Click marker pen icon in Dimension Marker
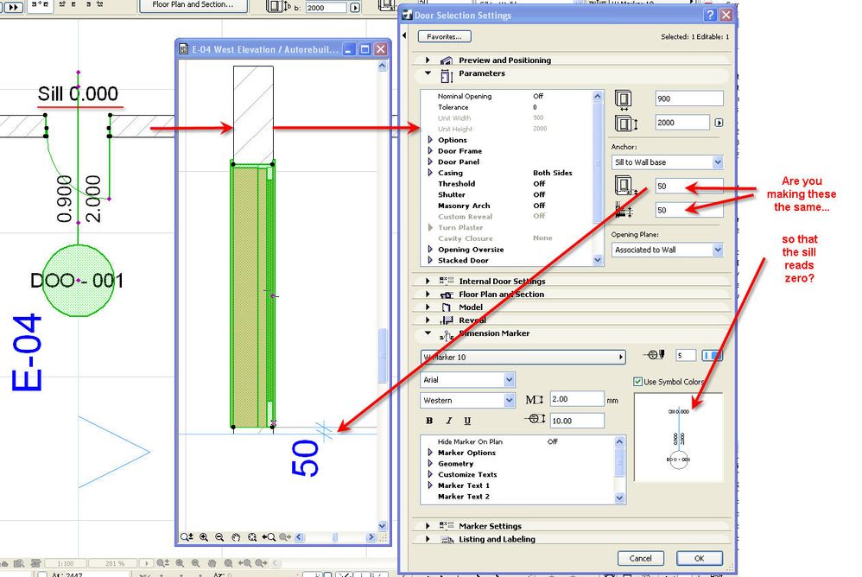This screenshot has width=862, height=577. coord(654,355)
